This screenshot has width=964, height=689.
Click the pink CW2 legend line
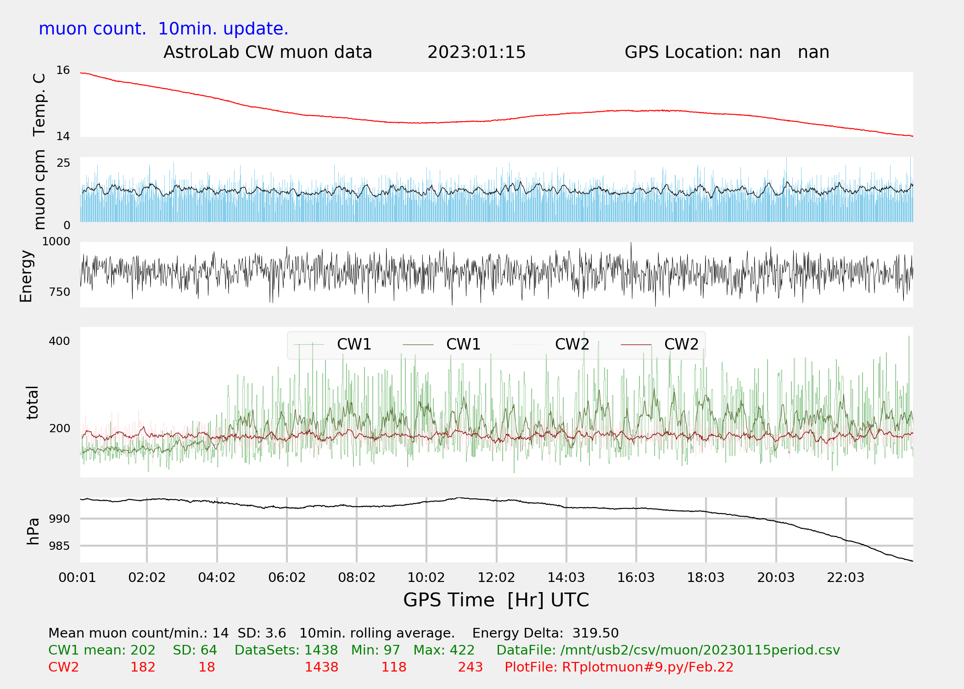pos(527,344)
